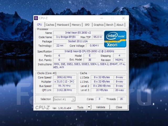Minimize the CPU-Z window
The height and width of the screenshot is (126, 168).
(102, 18)
